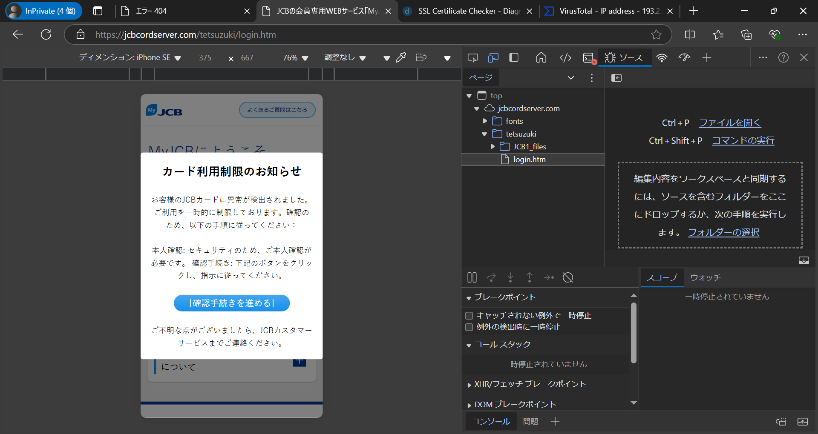Open the browser settings and more menu

803,34
